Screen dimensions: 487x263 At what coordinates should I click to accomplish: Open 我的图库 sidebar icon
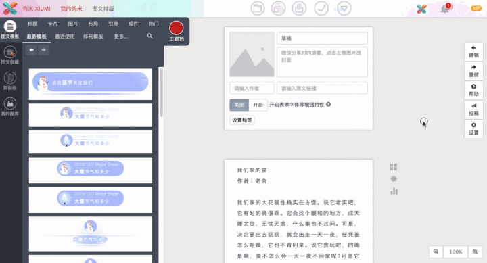[x=10, y=107]
